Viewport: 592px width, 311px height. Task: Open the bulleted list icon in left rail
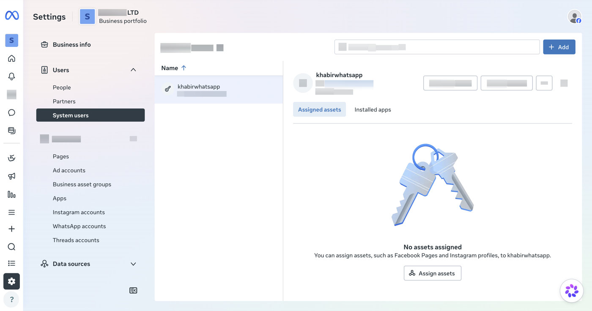coord(12,263)
